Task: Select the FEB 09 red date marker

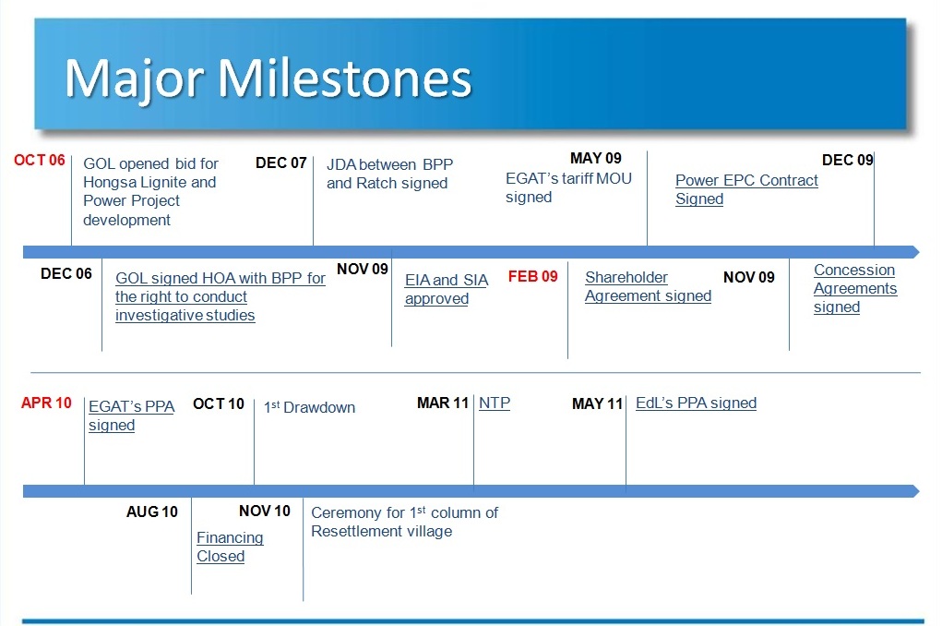Action: (533, 277)
